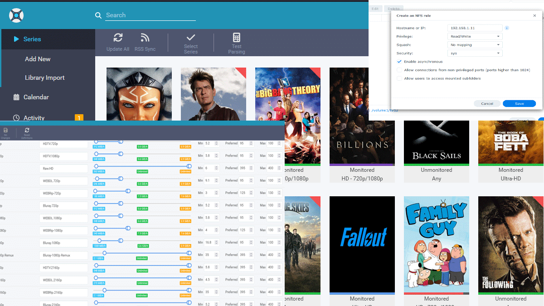Screen dimensions: 544x306
Task: Open the Privilege Read/Write dropdown
Action: pos(475,36)
